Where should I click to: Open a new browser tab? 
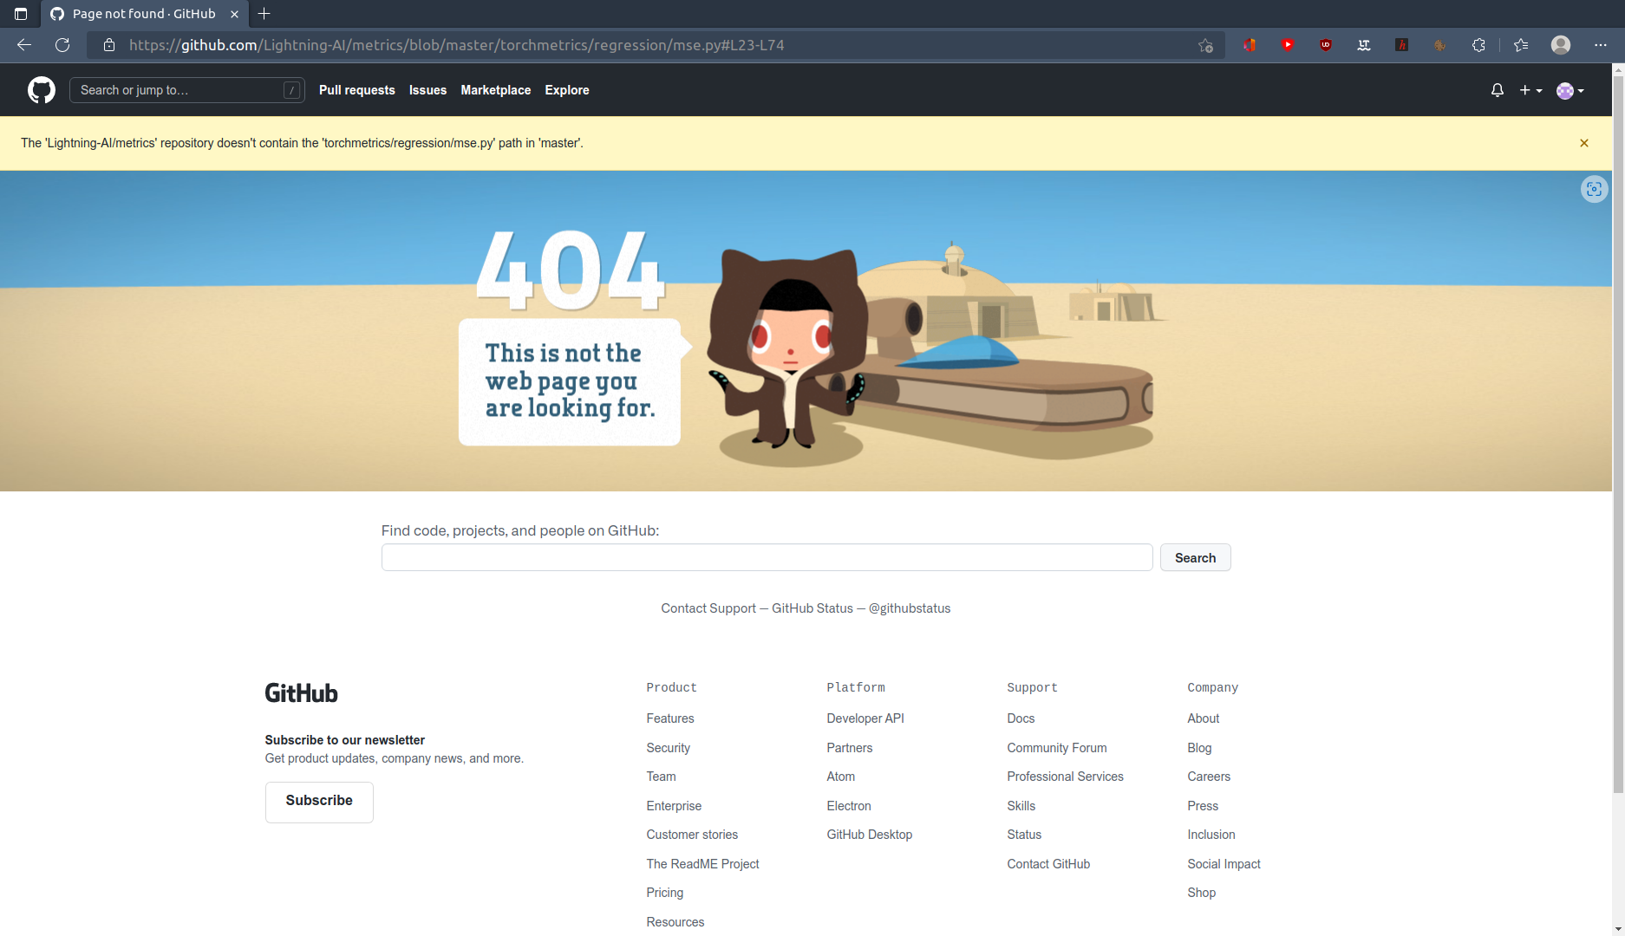pos(264,14)
